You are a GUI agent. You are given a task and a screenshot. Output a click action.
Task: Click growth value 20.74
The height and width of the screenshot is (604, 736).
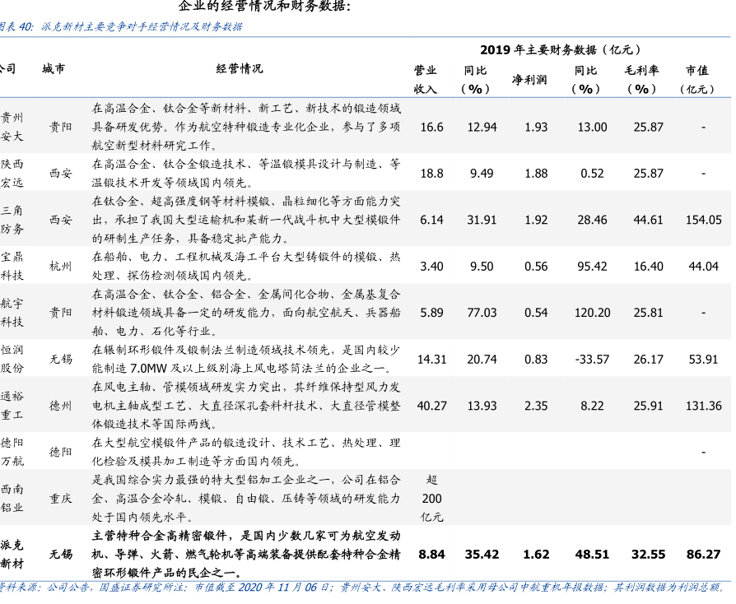[482, 360]
